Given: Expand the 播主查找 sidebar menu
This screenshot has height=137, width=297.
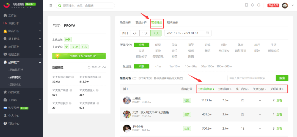Looking at the screenshot, I should tap(40, 39).
